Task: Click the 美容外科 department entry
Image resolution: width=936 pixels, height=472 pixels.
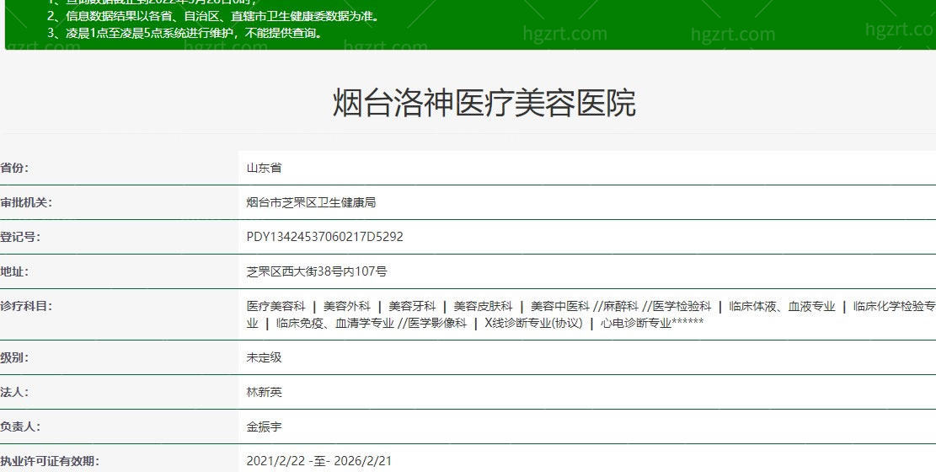Action: (347, 307)
